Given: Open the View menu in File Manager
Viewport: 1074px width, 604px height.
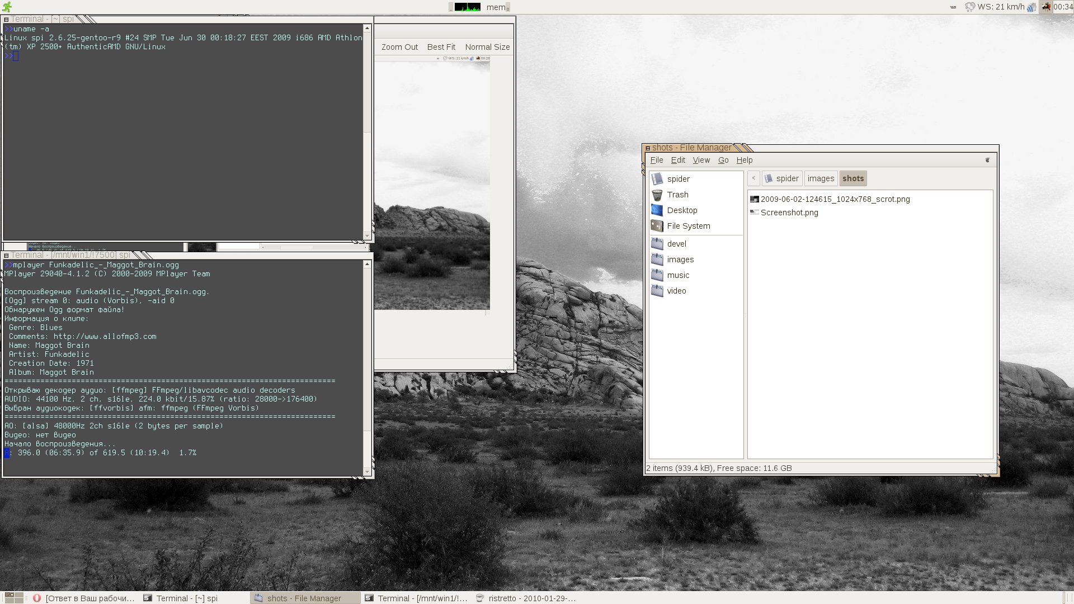Looking at the screenshot, I should [701, 160].
